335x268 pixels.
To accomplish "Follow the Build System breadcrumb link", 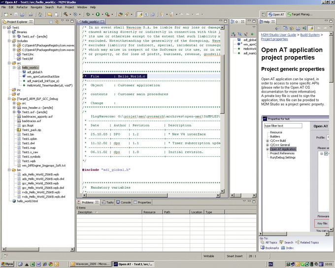I will (310, 35).
